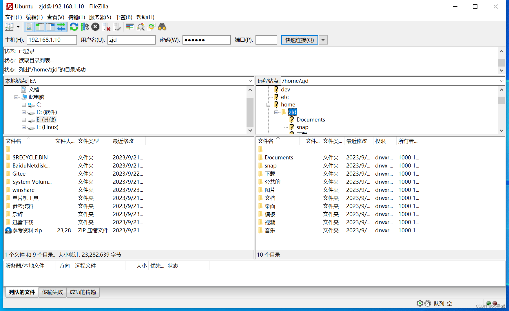
Task: Click the port input field
Action: pos(266,40)
